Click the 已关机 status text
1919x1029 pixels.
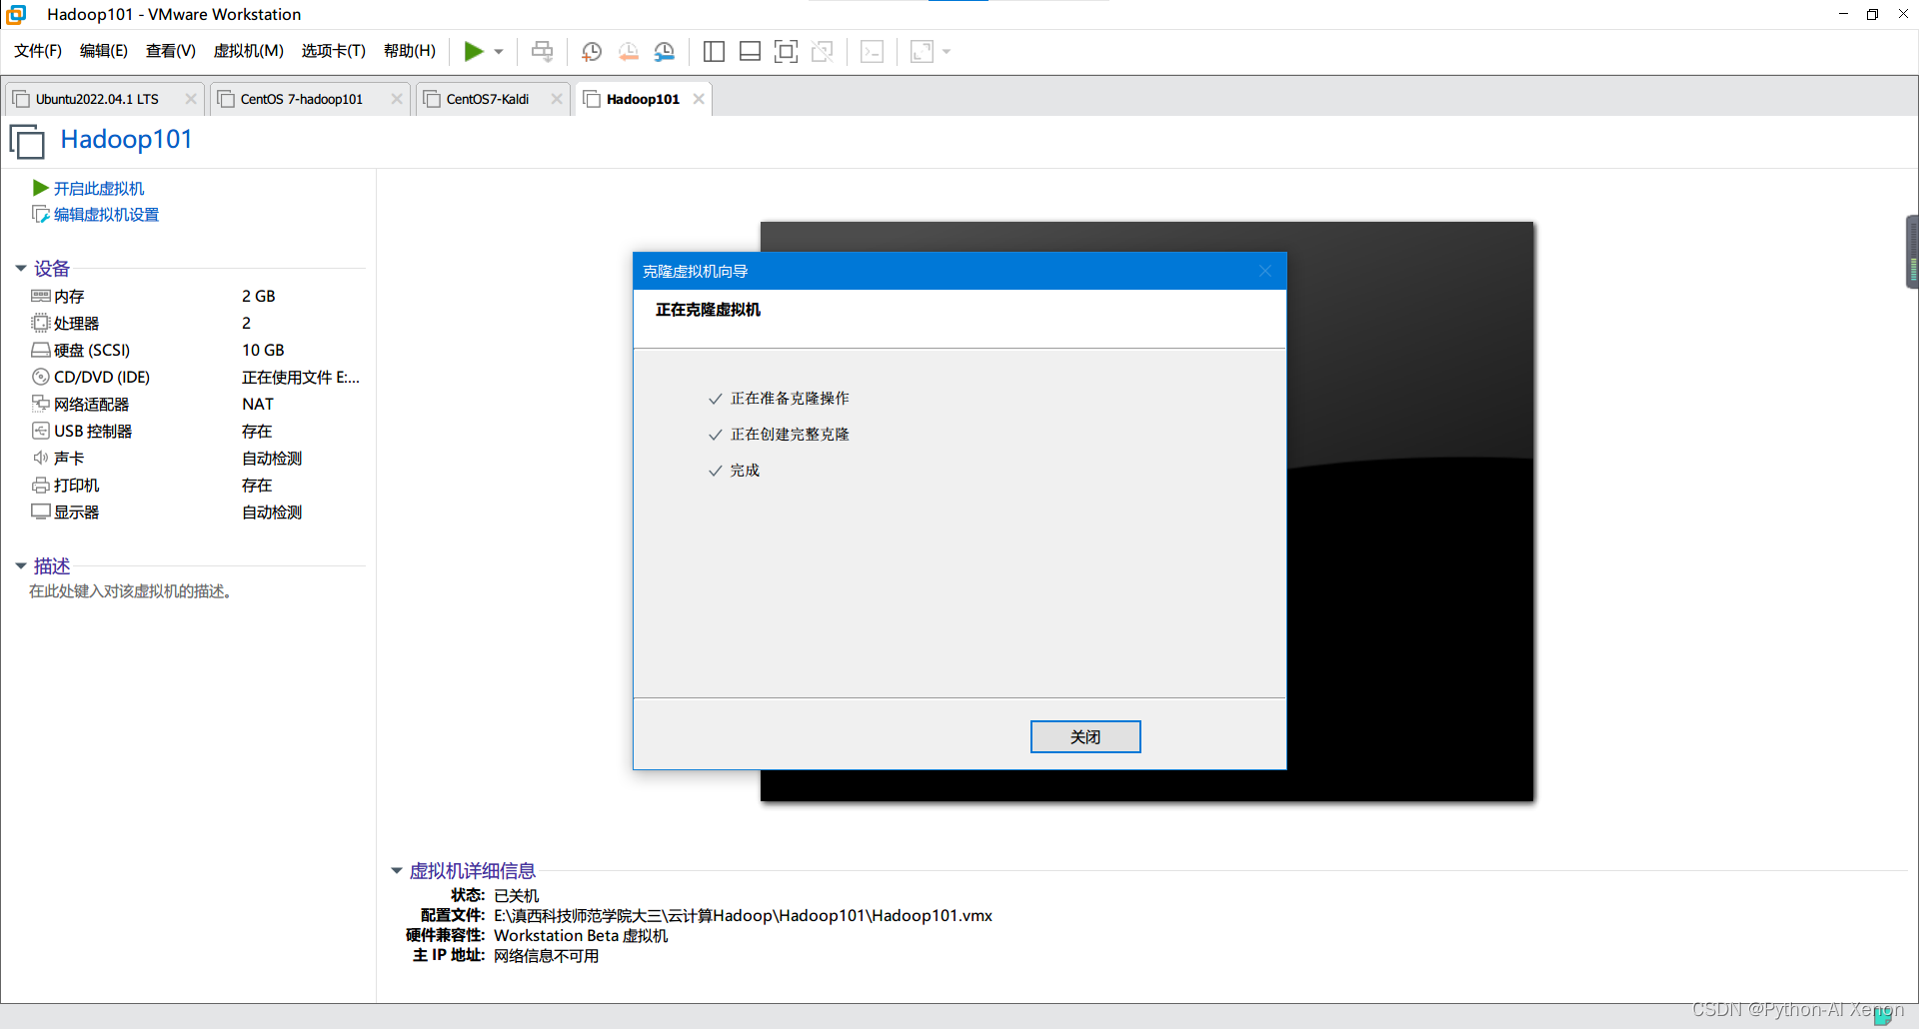(x=517, y=896)
